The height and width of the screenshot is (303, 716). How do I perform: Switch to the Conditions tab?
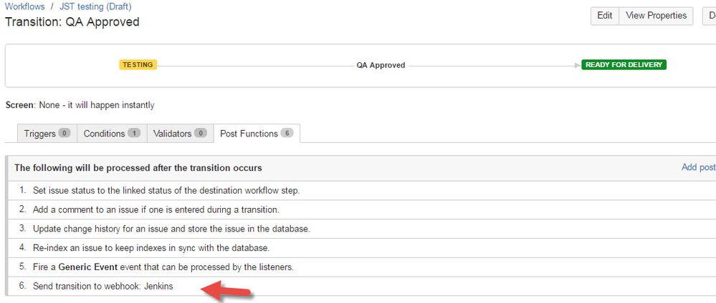point(112,134)
